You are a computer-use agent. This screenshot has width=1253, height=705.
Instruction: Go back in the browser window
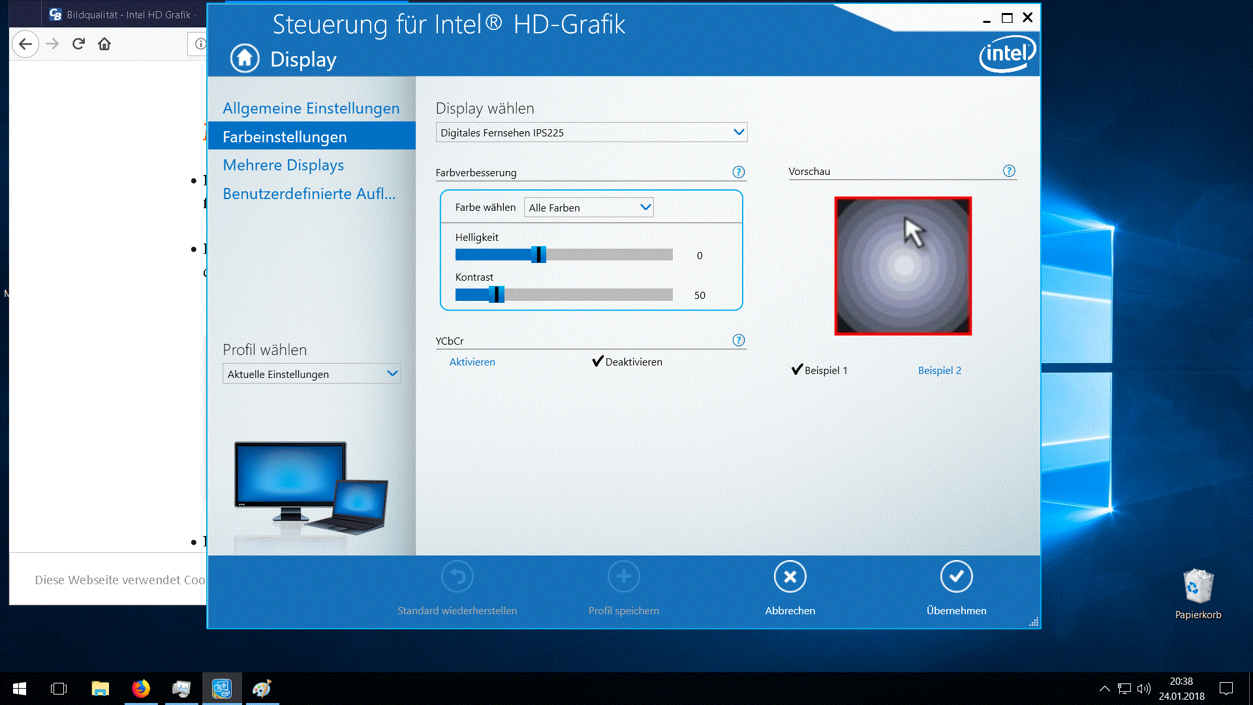click(x=25, y=44)
